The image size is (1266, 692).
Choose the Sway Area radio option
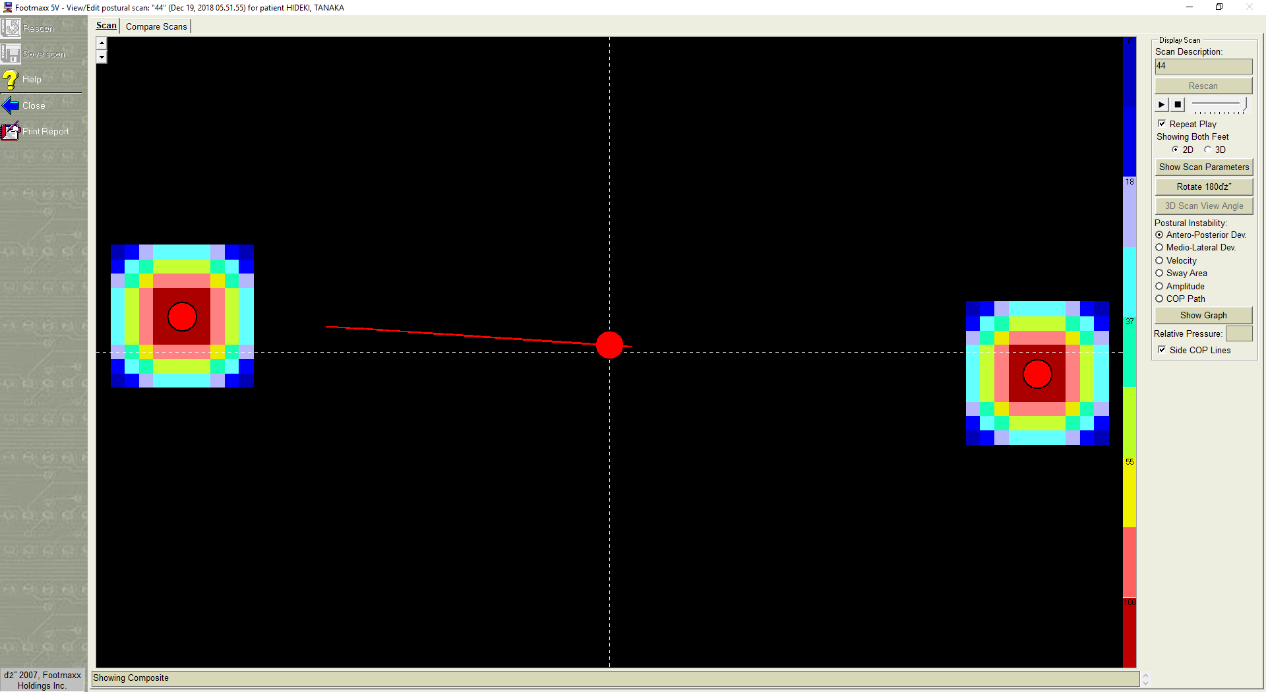click(1159, 274)
